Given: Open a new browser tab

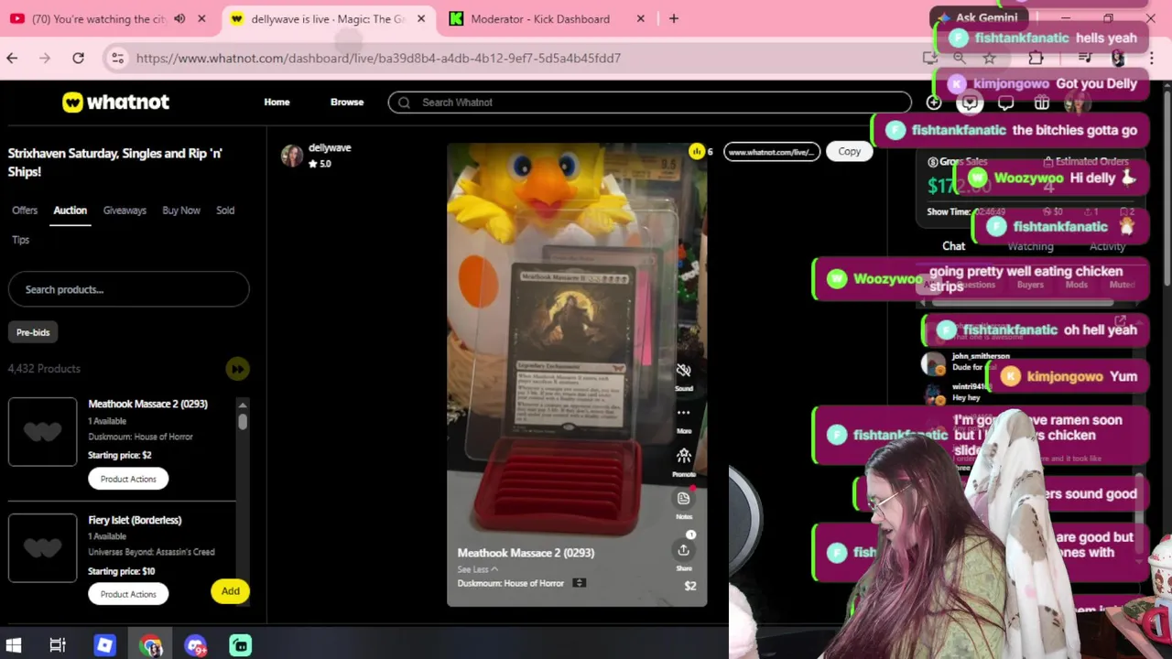Looking at the screenshot, I should click(673, 18).
